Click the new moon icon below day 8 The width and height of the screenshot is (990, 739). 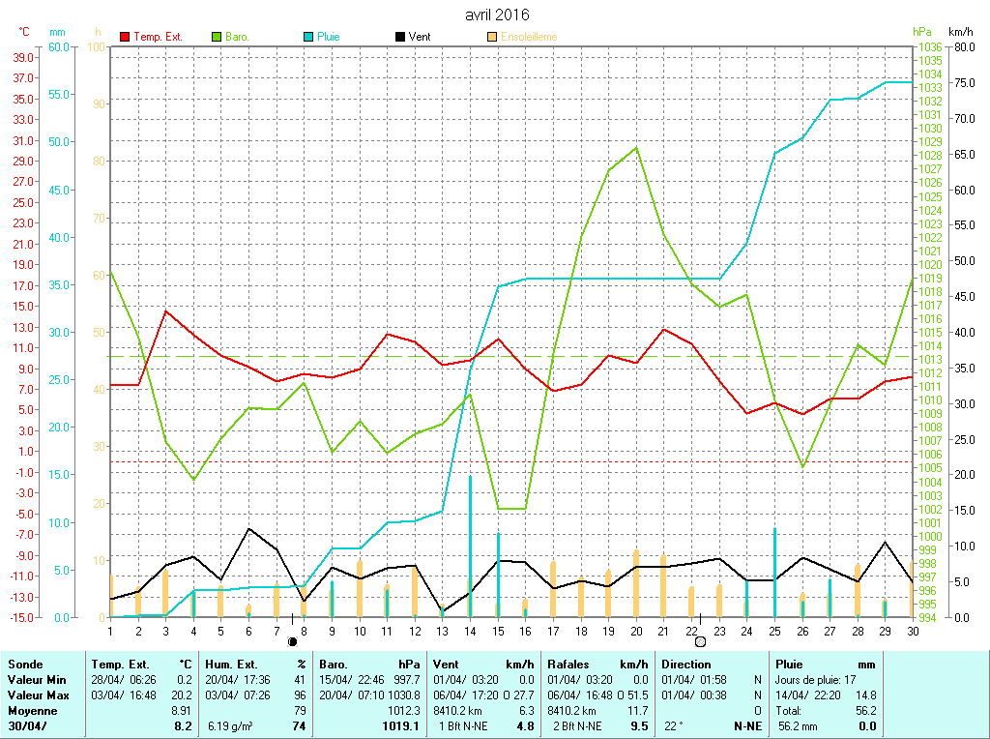(292, 641)
